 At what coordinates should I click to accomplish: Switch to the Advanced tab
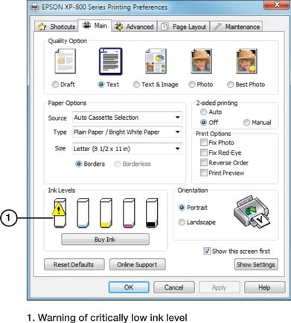tap(134, 27)
